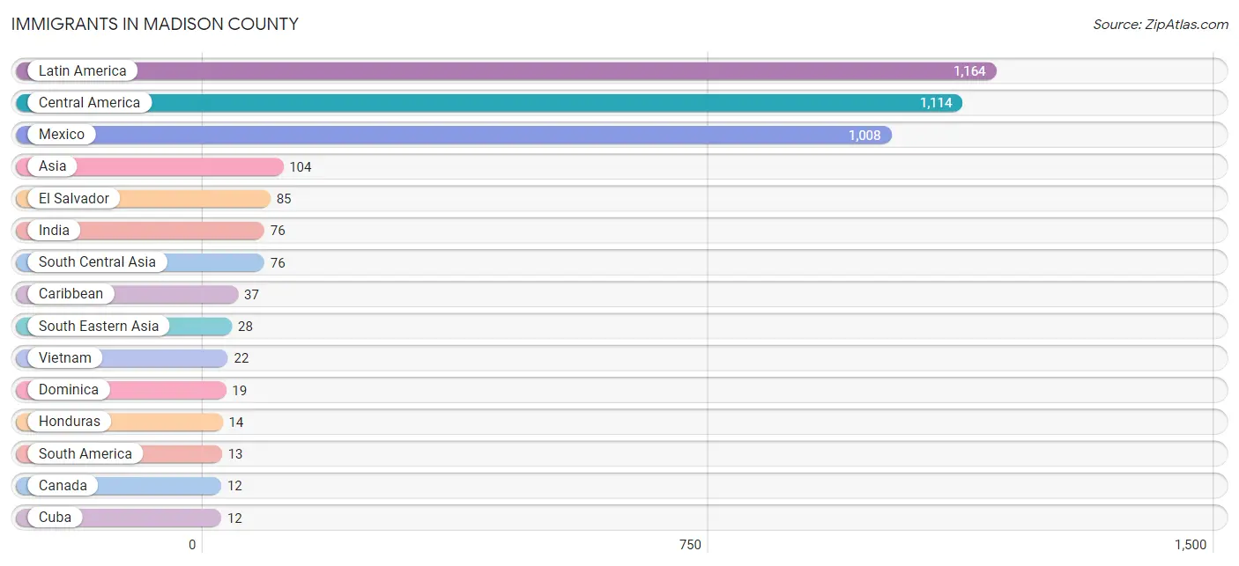Click the 76 value beside South Central Asia bar
This screenshot has height=566, width=1239.
(278, 262)
